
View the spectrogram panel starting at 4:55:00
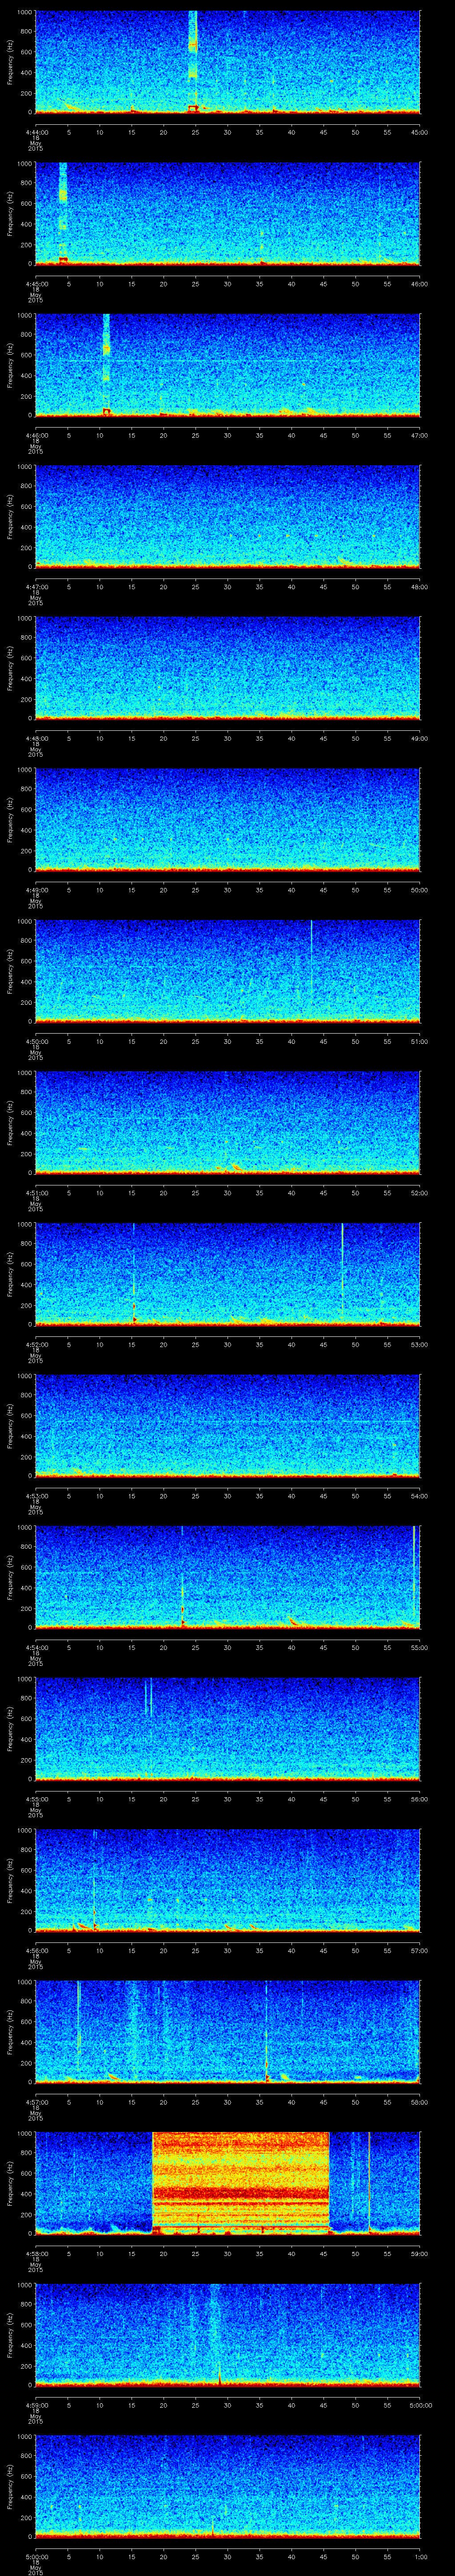(227, 1729)
